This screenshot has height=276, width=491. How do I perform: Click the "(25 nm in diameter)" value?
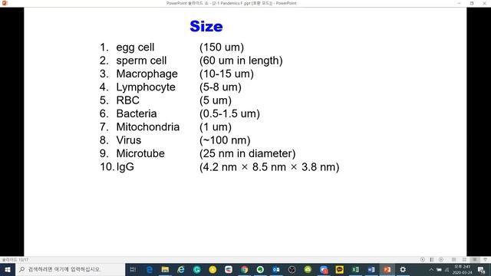(247, 153)
